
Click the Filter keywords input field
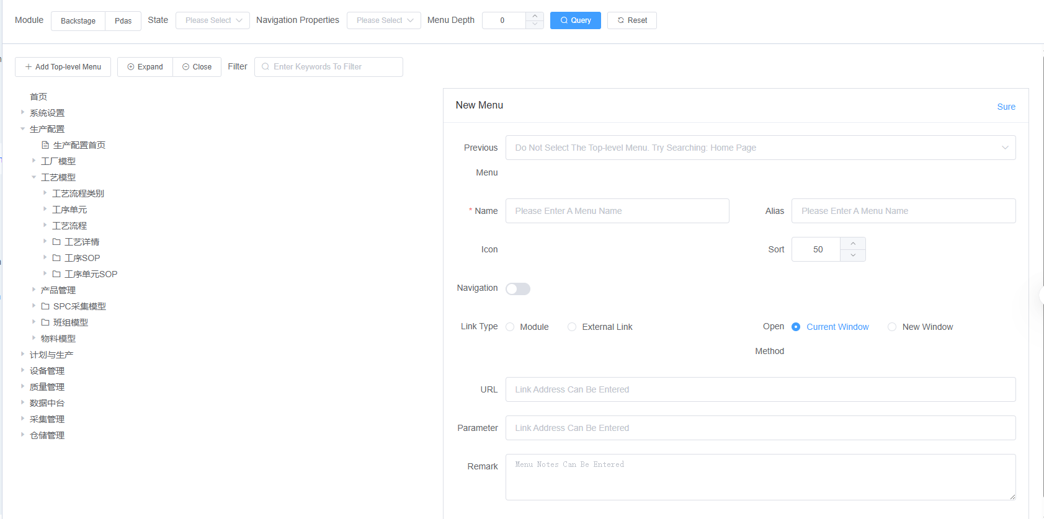pos(329,67)
